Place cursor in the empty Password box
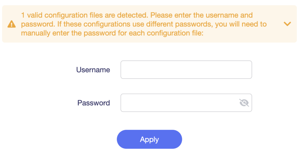 (179, 103)
